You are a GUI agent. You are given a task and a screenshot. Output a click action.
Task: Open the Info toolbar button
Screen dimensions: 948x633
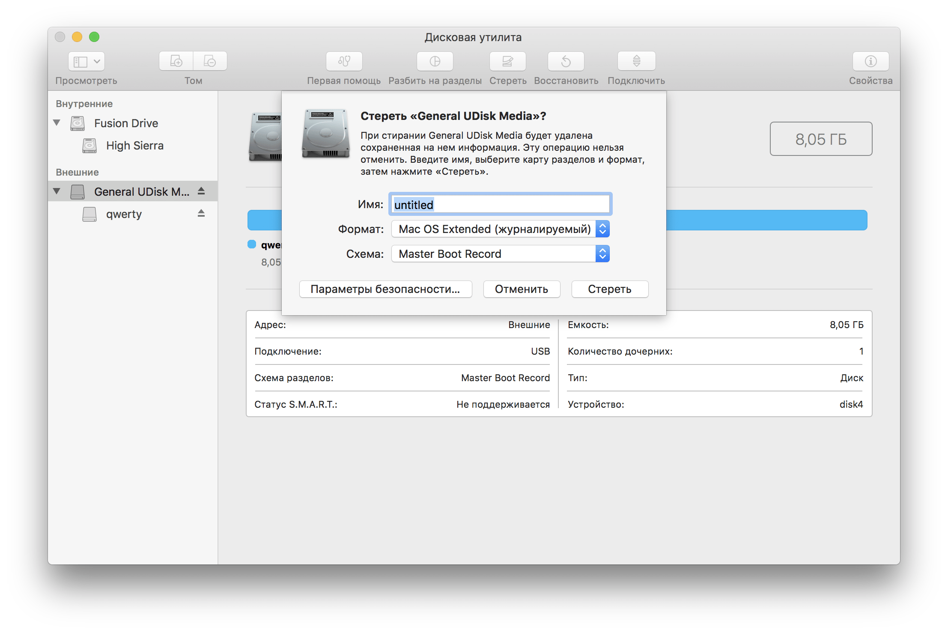pos(870,61)
